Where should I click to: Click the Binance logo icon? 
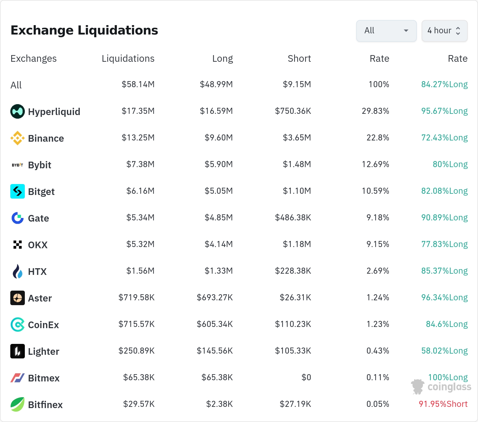click(x=18, y=138)
